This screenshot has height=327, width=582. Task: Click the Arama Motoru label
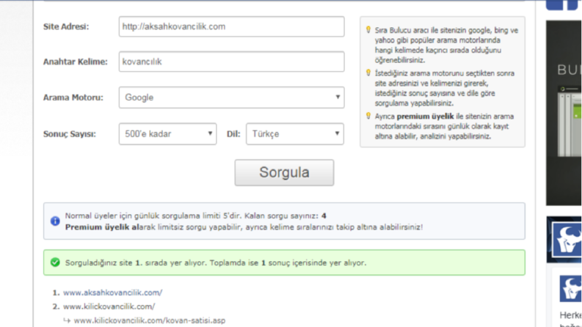coord(73,98)
